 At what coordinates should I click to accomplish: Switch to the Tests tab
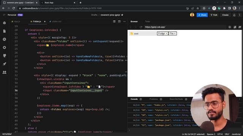coord(147,22)
